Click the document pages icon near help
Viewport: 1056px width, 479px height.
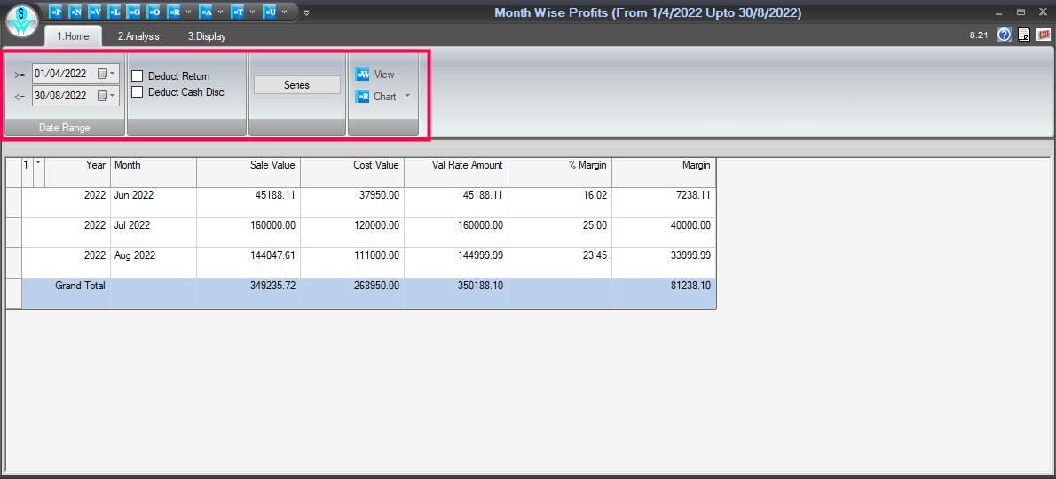pyautogui.click(x=1024, y=35)
